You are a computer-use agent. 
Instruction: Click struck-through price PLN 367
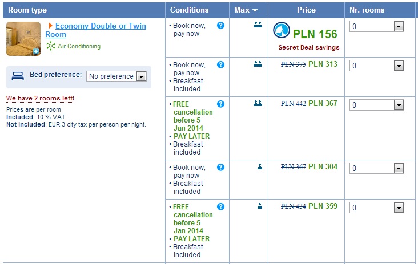coord(294,167)
